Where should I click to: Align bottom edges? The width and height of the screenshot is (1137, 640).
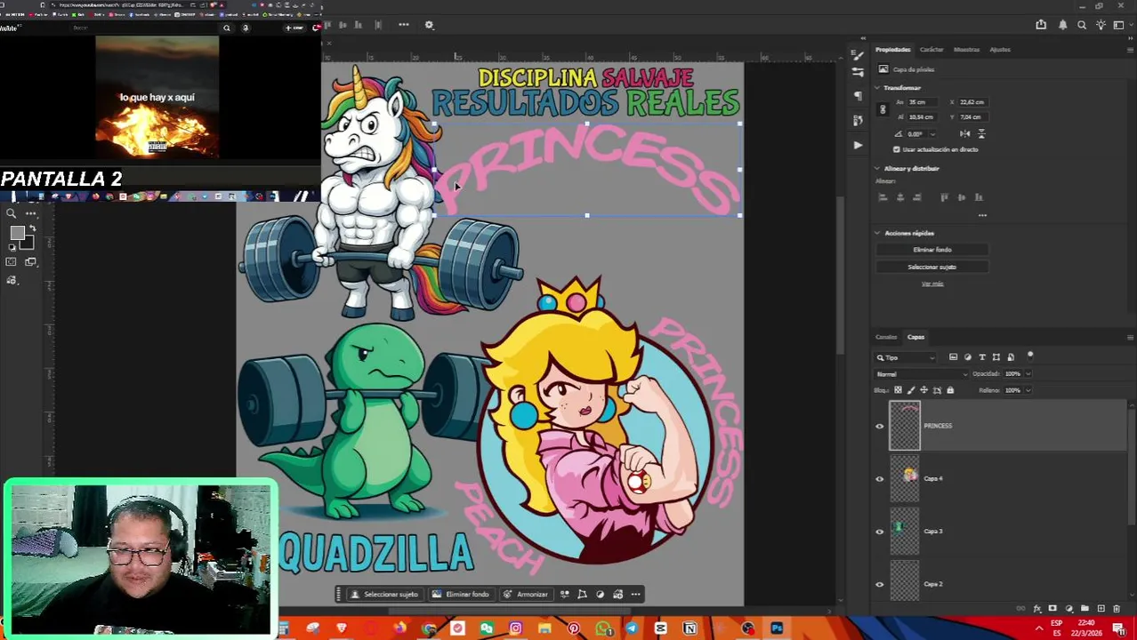[x=979, y=197]
